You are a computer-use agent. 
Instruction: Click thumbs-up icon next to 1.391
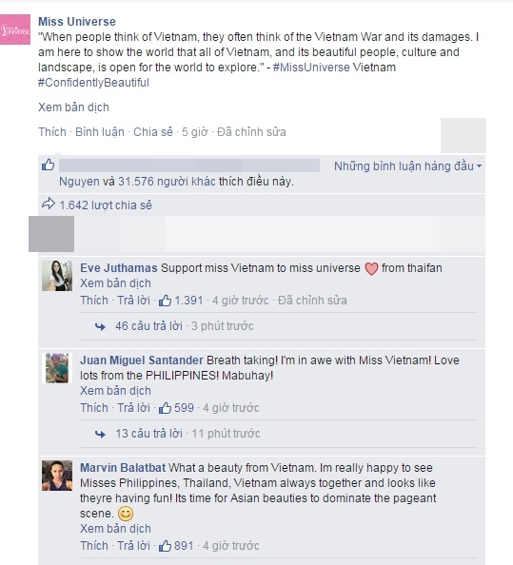point(165,301)
